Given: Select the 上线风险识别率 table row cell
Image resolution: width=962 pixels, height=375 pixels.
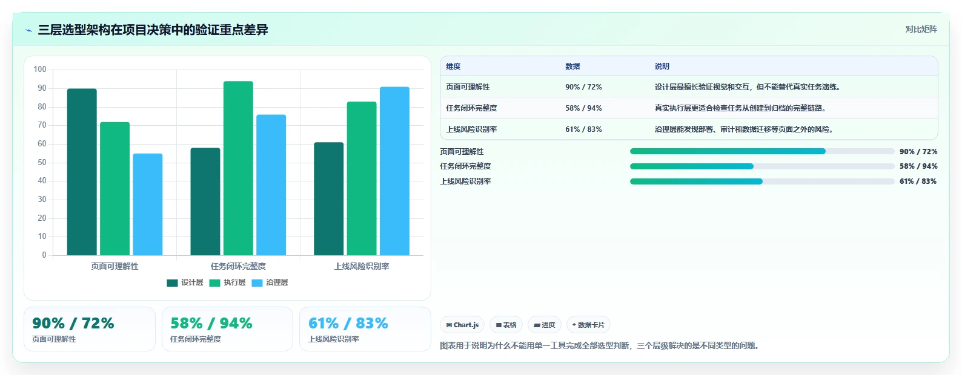Looking at the screenshot, I should pos(471,129).
